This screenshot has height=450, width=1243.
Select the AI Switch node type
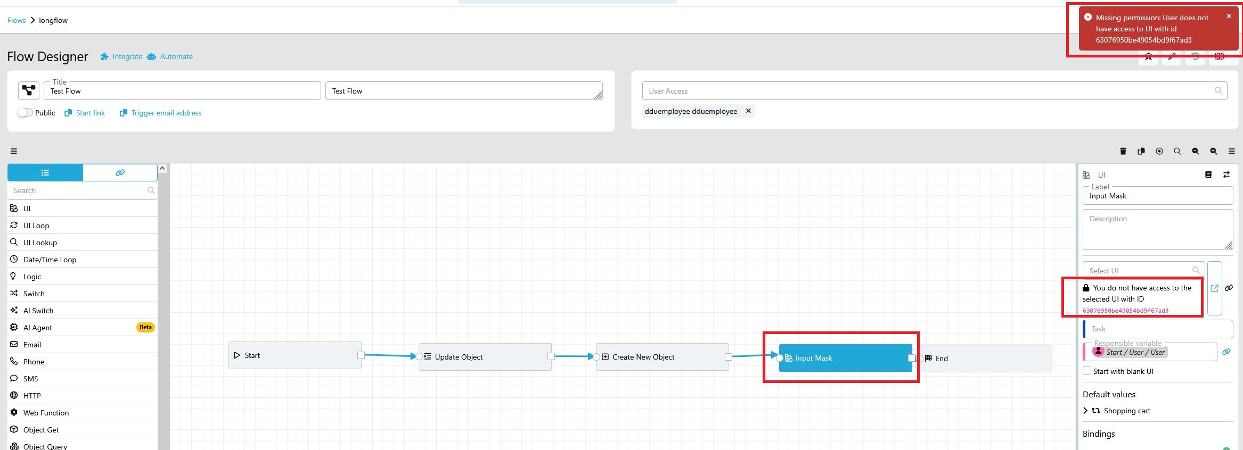tap(83, 311)
